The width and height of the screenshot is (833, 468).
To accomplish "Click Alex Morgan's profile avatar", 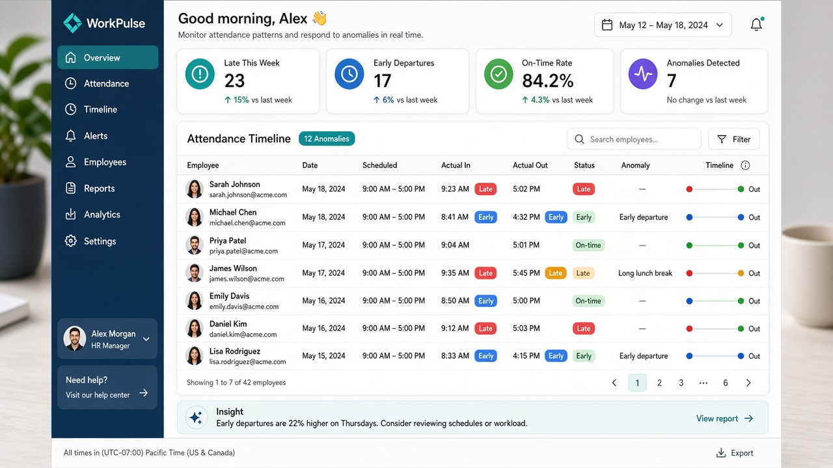I will [x=75, y=338].
